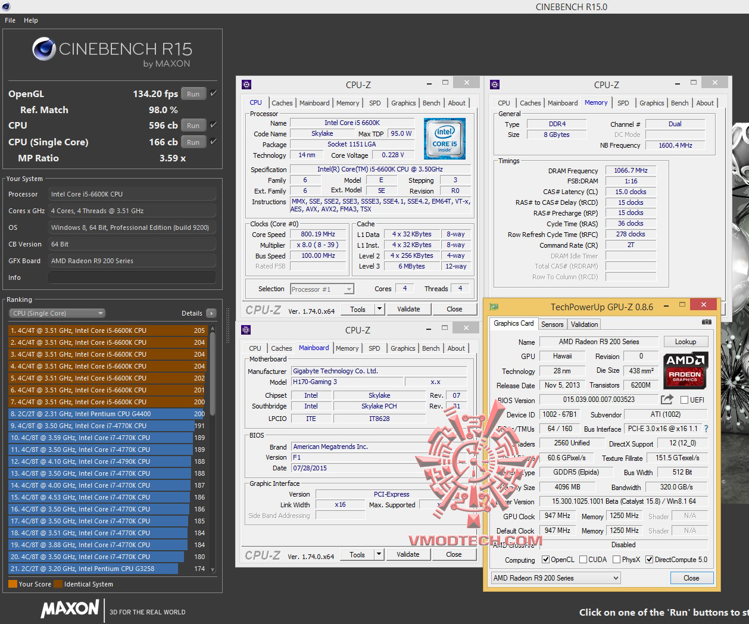The height and width of the screenshot is (624, 749).
Task: Click Close button in Mainboard CPU-Z window
Action: (454, 554)
